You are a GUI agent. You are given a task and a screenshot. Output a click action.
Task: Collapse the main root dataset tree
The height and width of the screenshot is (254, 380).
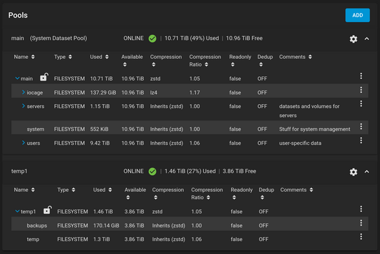point(17,78)
